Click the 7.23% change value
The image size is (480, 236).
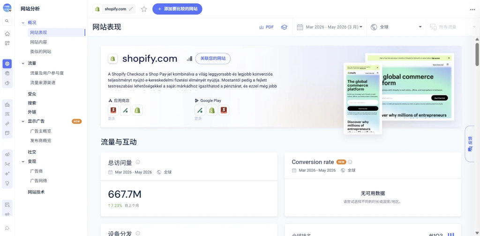pyautogui.click(x=115, y=206)
